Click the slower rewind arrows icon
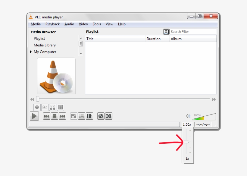The width and height of the screenshot is (247, 176). [32, 99]
